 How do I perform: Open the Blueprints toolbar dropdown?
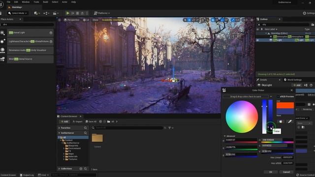[46, 13]
